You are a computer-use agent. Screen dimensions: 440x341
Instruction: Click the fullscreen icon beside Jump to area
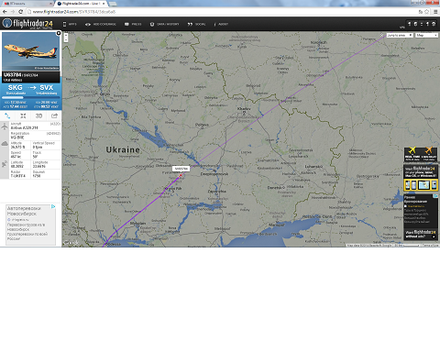tap(381, 35)
